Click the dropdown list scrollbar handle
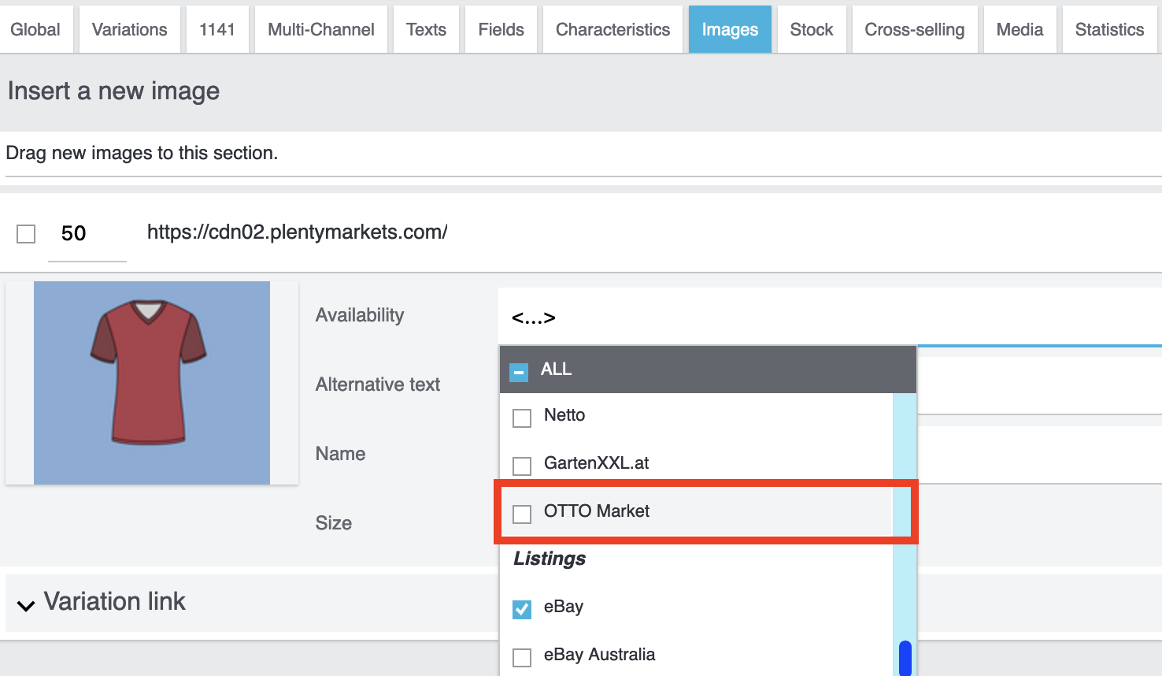The height and width of the screenshot is (676, 1162). tap(905, 658)
